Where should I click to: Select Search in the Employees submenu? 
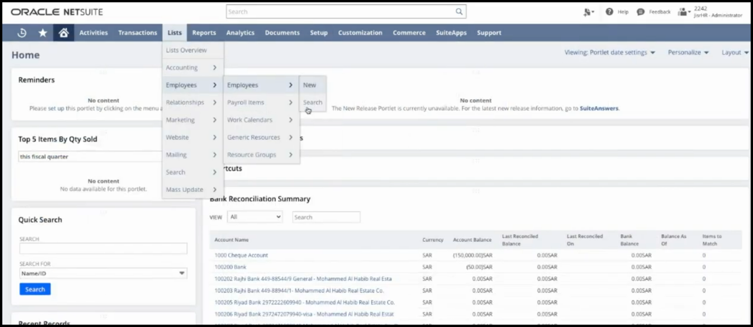(x=313, y=102)
